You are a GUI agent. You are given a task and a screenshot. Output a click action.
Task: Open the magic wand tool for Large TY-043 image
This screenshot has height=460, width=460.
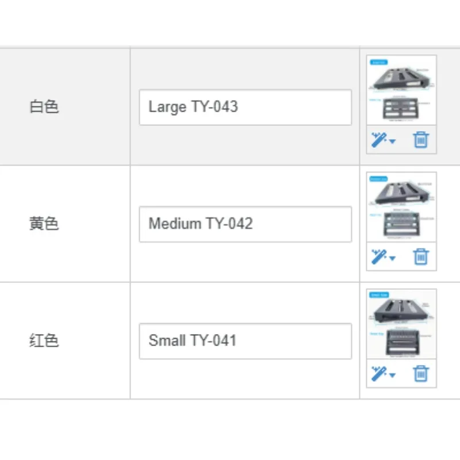(x=379, y=140)
